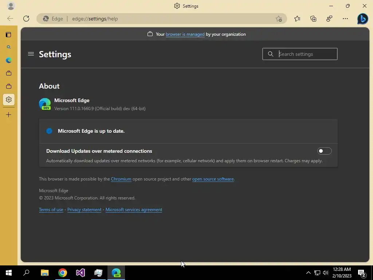Click the Edge site identity icon
Viewport: 373px width, 280px height.
tap(46, 19)
